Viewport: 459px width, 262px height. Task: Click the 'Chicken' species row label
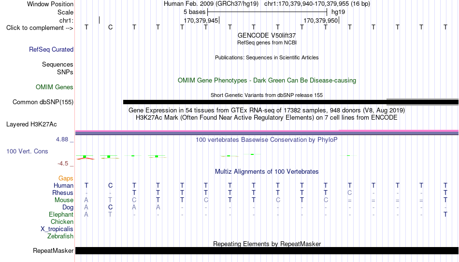click(62, 221)
